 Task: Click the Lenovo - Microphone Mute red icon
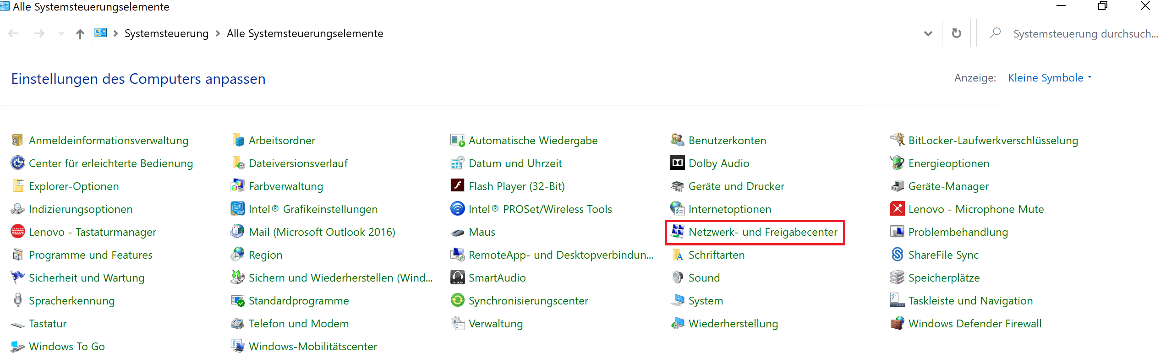[897, 209]
